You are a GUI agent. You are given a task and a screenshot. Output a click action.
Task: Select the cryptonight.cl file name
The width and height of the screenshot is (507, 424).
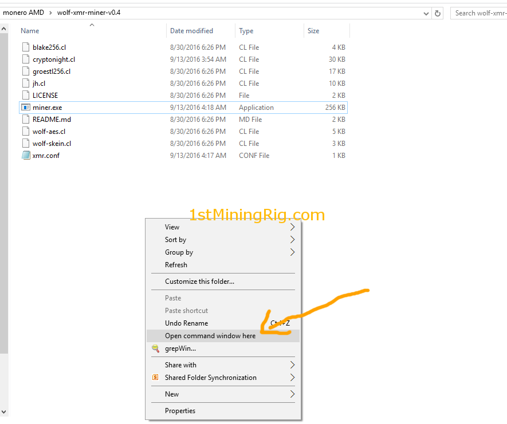[x=54, y=60]
